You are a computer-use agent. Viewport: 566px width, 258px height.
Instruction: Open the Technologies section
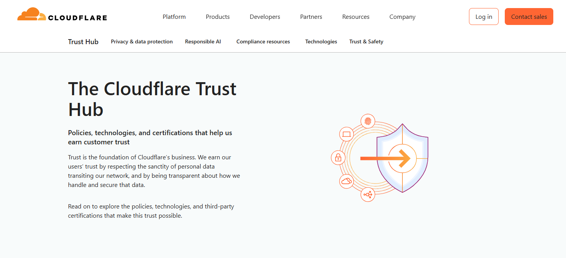pos(321,41)
